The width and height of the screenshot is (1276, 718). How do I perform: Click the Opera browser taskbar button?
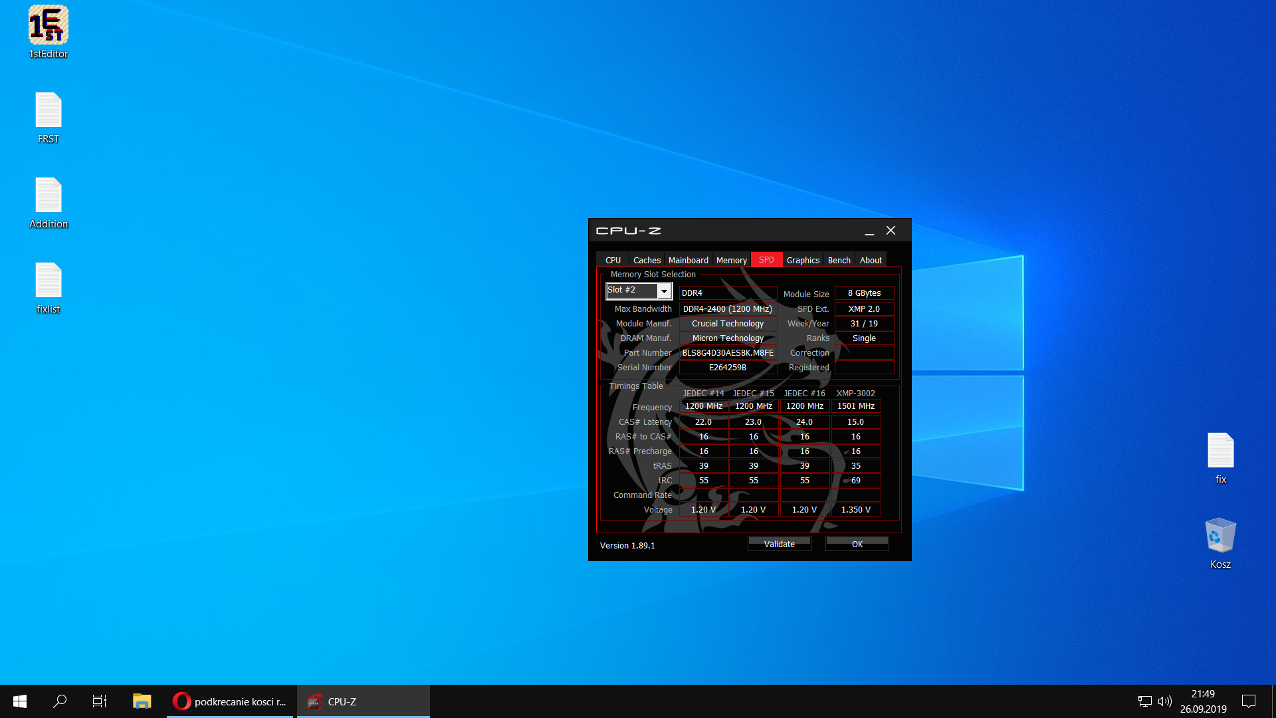229,701
